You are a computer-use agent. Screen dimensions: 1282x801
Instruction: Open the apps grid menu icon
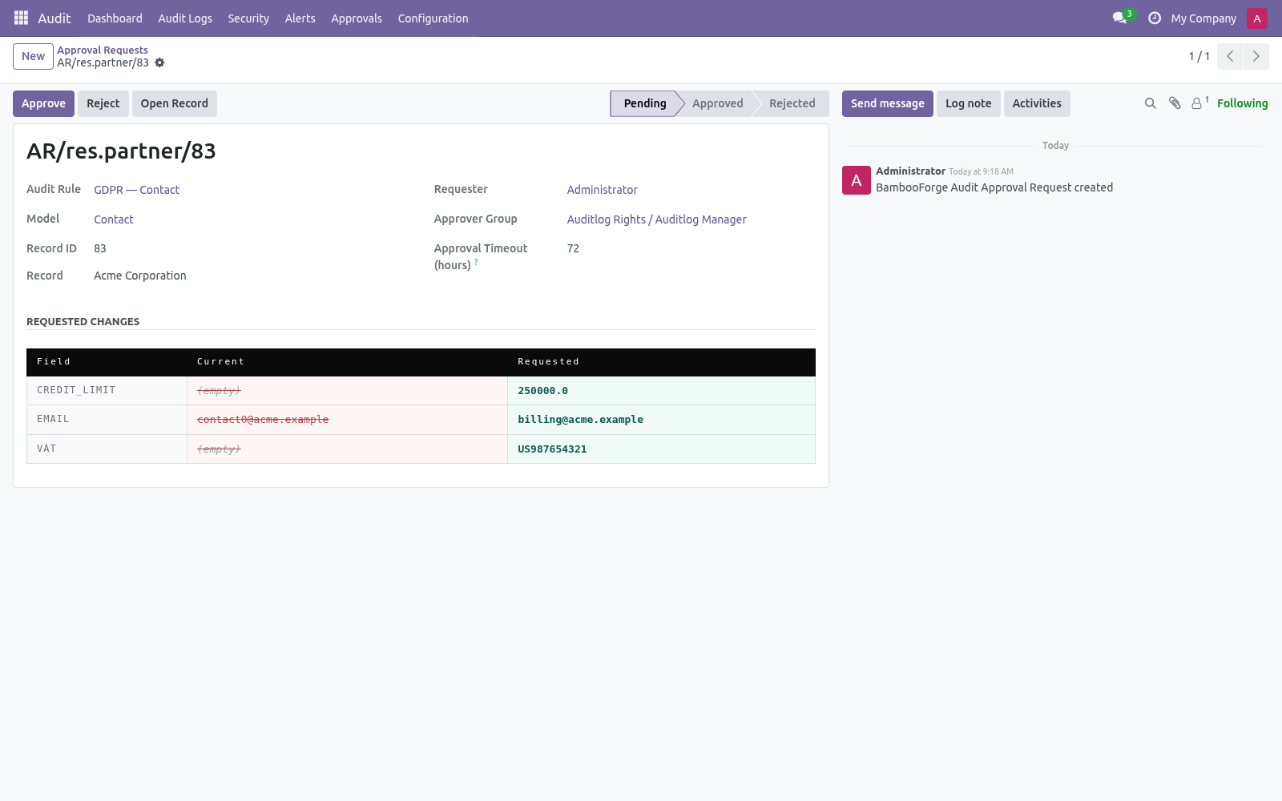21,18
